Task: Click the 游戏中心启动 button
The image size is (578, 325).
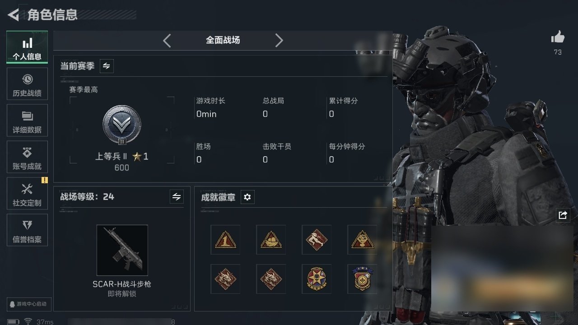Action: [x=28, y=304]
